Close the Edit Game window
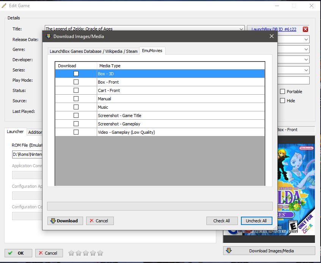The image size is (321, 263). (x=312, y=6)
